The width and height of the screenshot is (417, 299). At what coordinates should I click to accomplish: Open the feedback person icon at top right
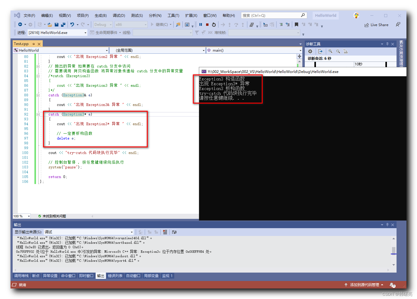398,25
